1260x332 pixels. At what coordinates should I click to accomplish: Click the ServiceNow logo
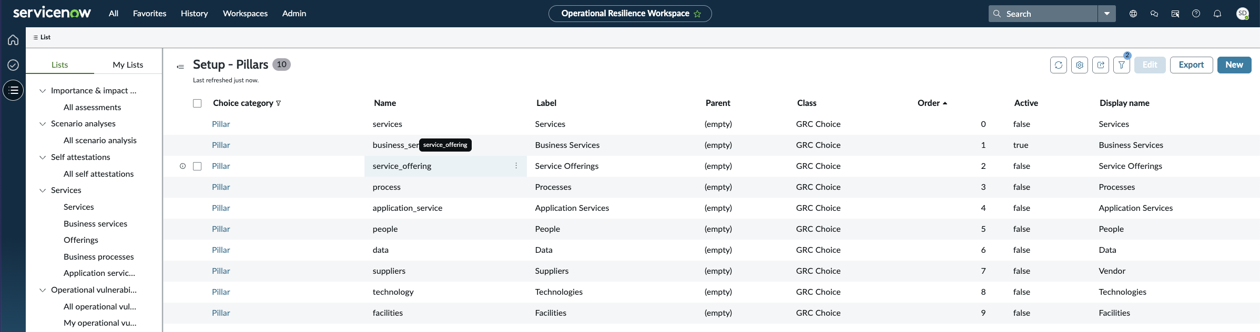52,13
